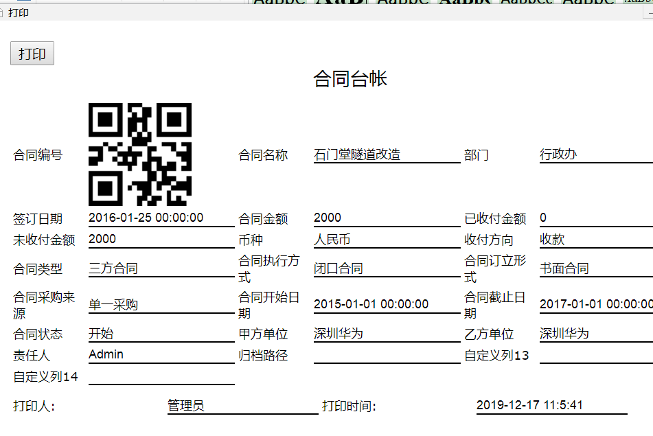Click the 收付方向 label
This screenshot has height=436, width=653.
(489, 240)
